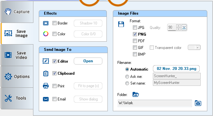Click the Editor pencil icon
Viewport: 213px width, 116px height.
46,61
